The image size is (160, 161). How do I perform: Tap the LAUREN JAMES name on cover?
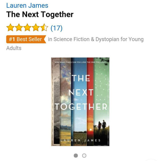click(x=81, y=140)
